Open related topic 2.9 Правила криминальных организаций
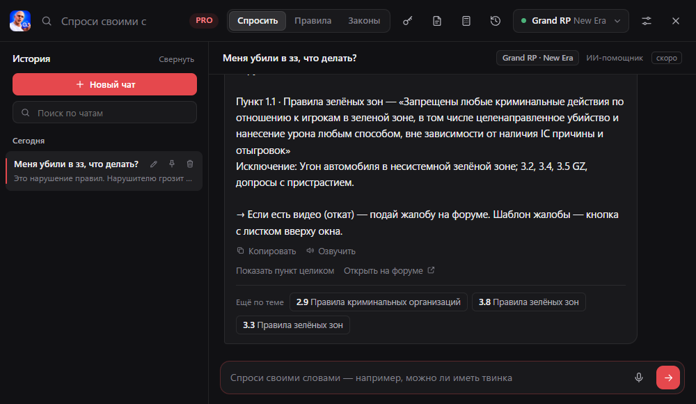The height and width of the screenshot is (404, 696). pyautogui.click(x=378, y=302)
